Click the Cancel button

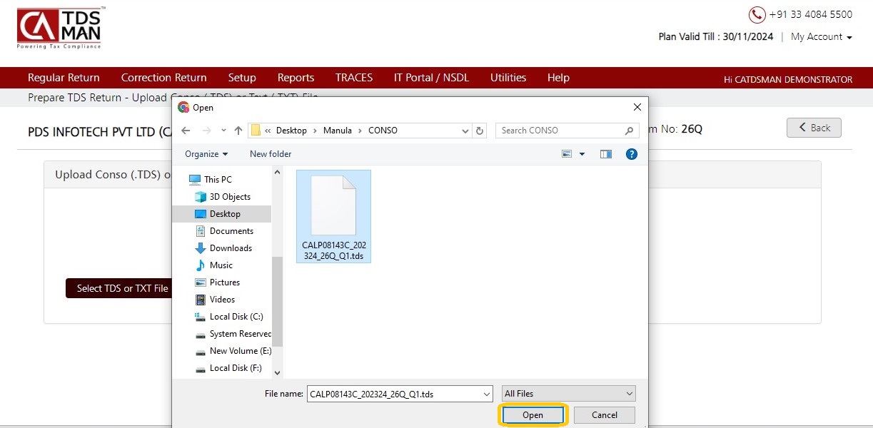pos(605,415)
